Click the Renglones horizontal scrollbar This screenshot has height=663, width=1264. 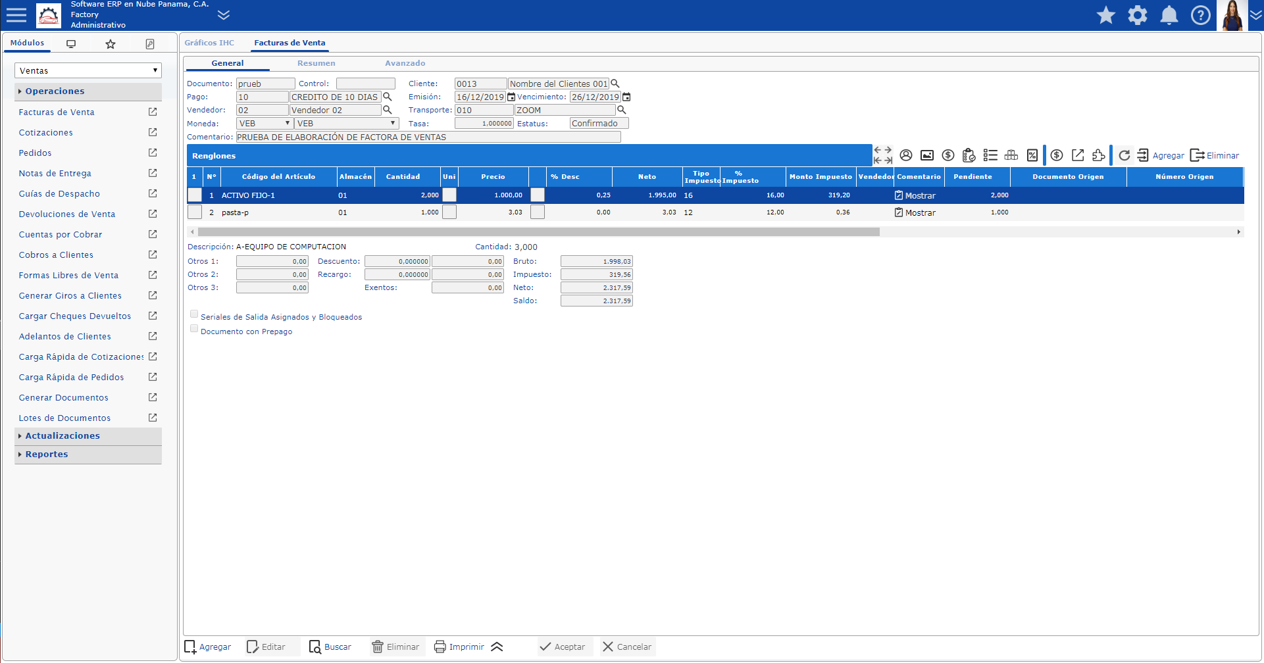(x=538, y=232)
